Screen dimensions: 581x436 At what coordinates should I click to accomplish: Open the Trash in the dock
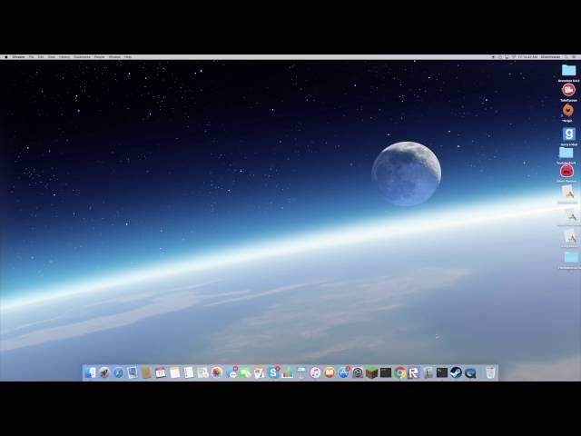coord(490,372)
